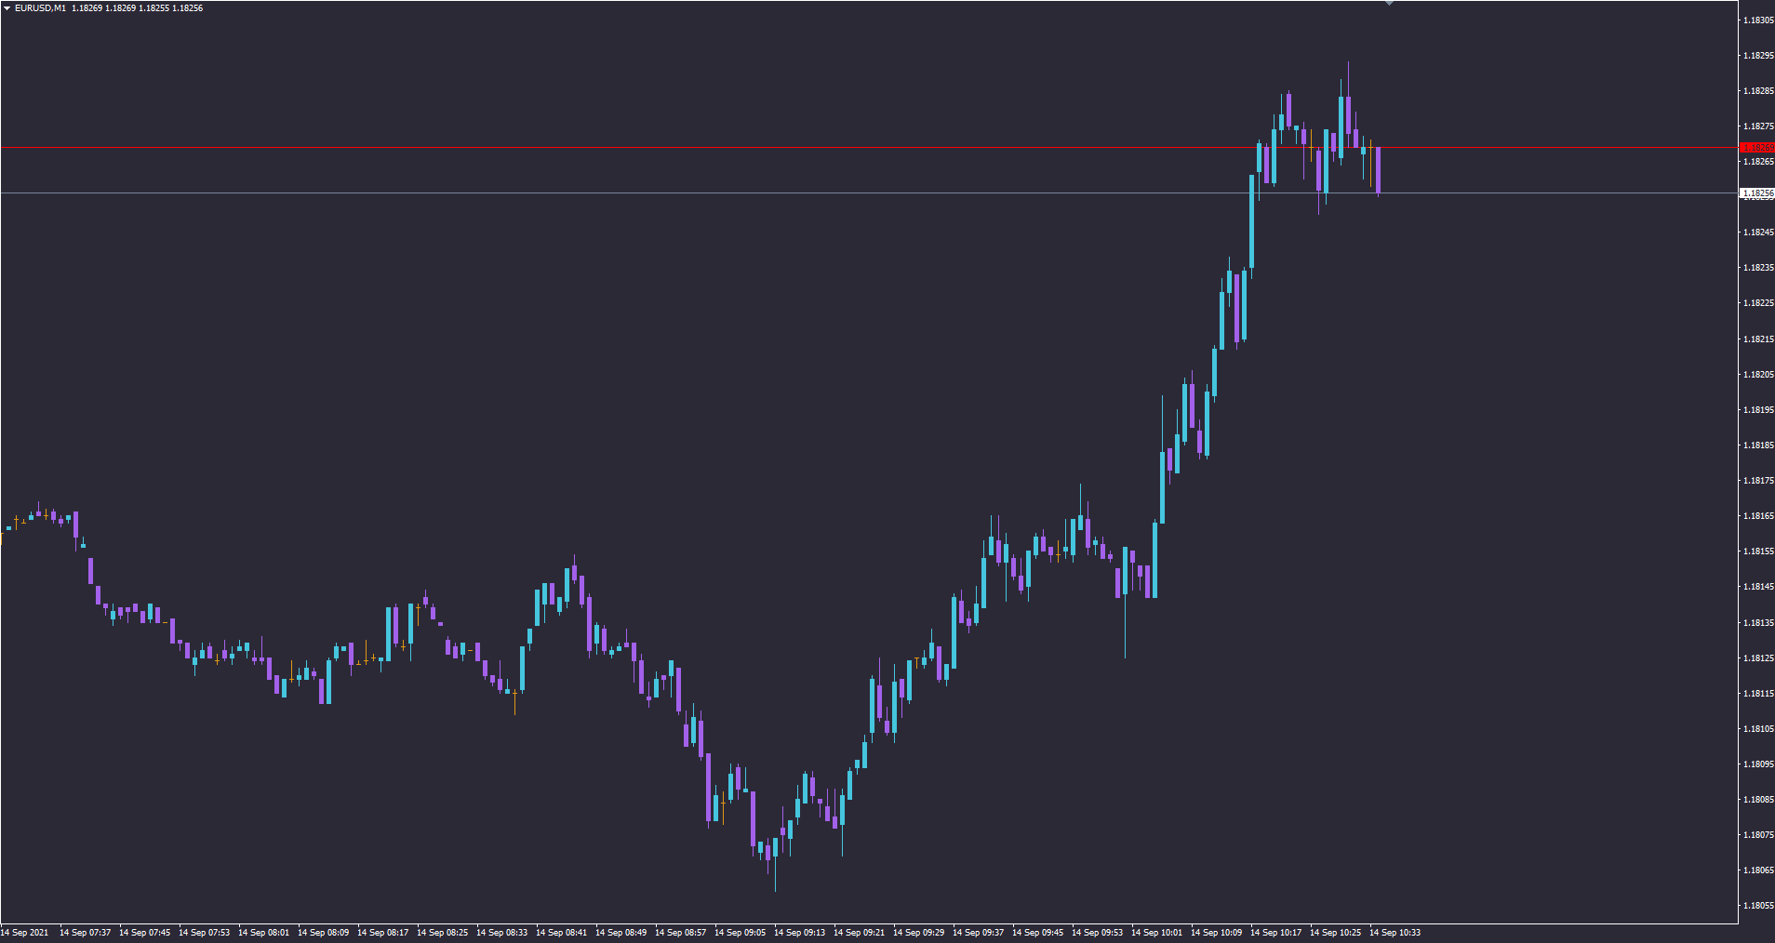Select the red horizontal line at 1.18269
Viewport: 1775px width, 943px height.
869,147
